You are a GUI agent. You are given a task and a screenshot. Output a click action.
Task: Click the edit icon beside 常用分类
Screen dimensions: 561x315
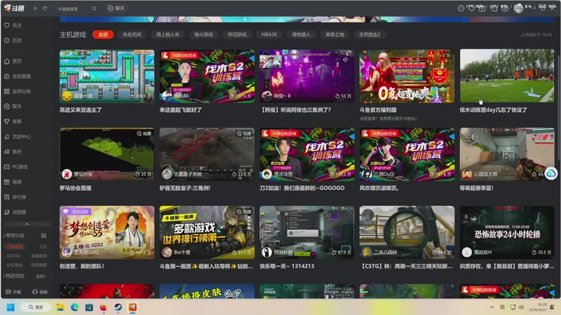tap(43, 235)
